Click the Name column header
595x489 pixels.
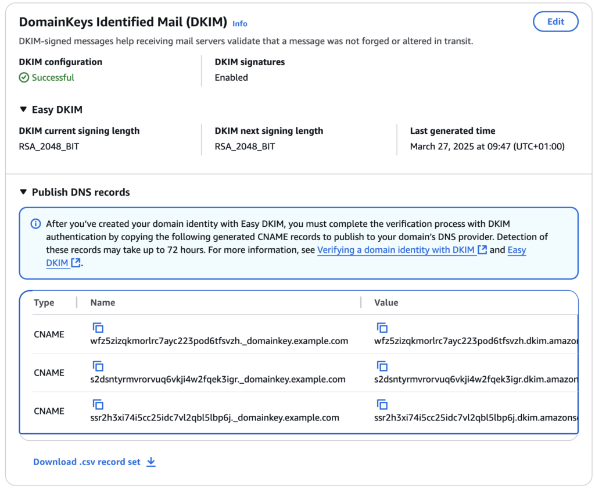point(103,302)
